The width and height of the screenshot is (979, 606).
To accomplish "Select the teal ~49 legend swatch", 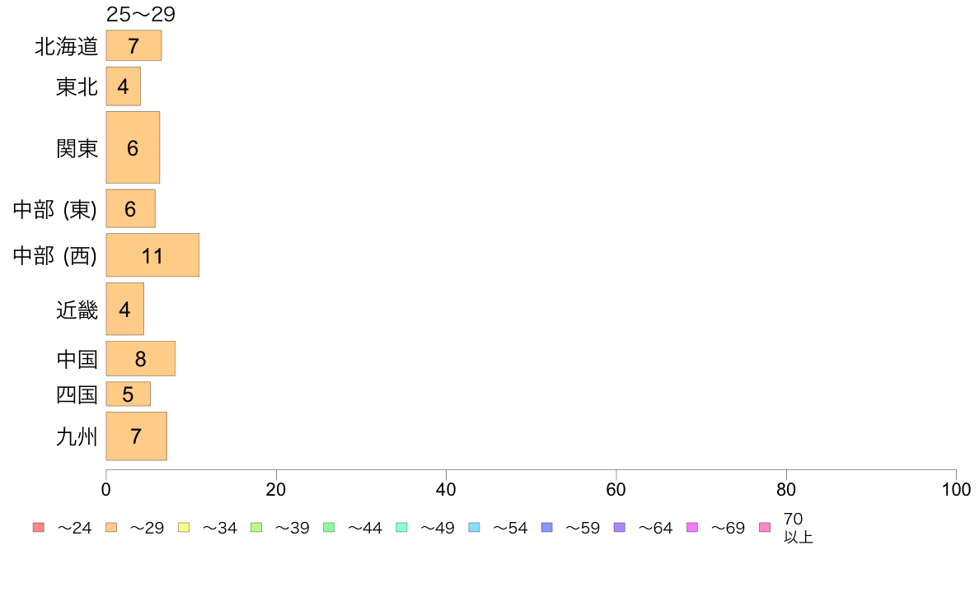I will click(x=401, y=528).
